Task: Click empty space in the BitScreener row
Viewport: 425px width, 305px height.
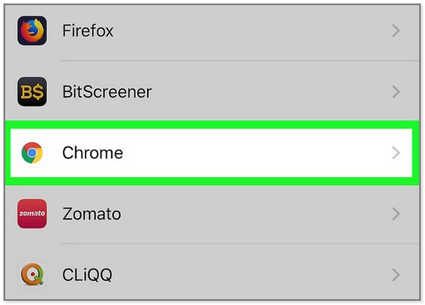Action: point(271,92)
